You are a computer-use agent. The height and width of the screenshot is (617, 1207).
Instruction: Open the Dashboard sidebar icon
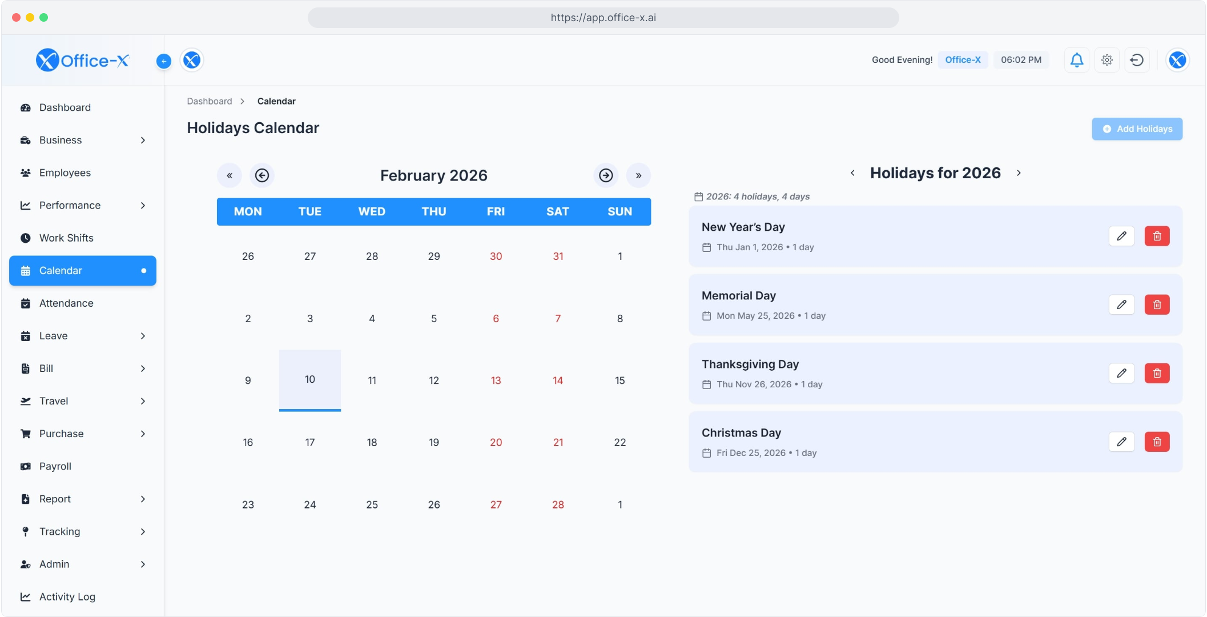26,107
